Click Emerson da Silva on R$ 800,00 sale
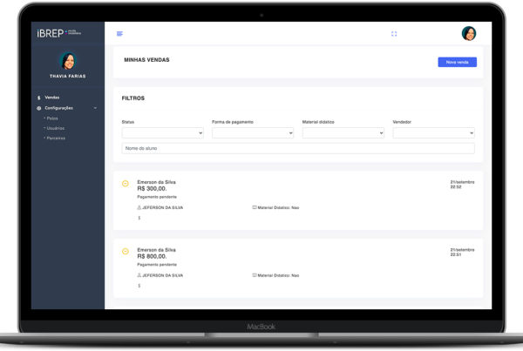 pyautogui.click(x=156, y=250)
